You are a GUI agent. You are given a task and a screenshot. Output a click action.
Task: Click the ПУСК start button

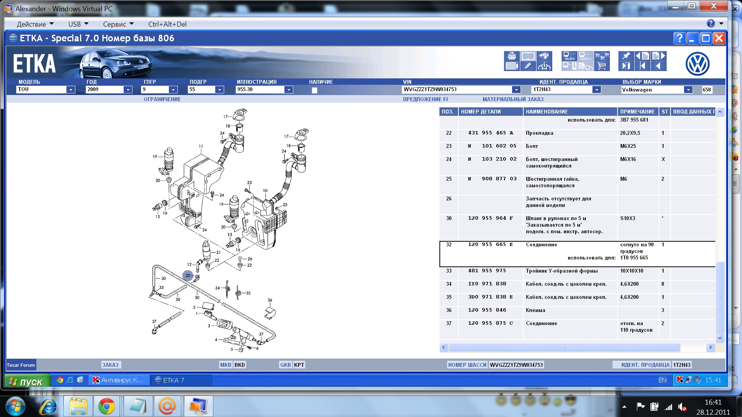click(27, 381)
